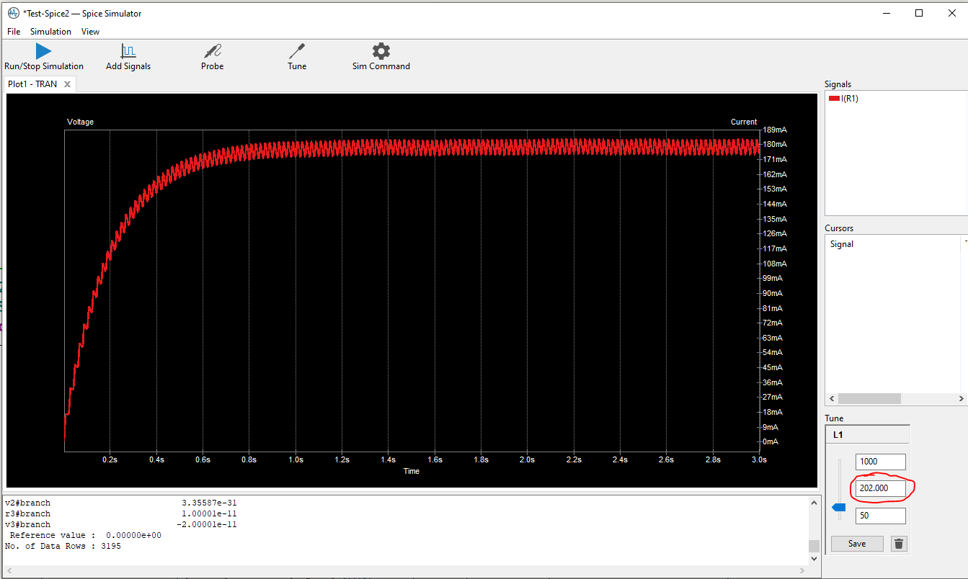The width and height of the screenshot is (968, 579).
Task: Close the Plot1 - TRAN tab
Action: click(x=67, y=84)
